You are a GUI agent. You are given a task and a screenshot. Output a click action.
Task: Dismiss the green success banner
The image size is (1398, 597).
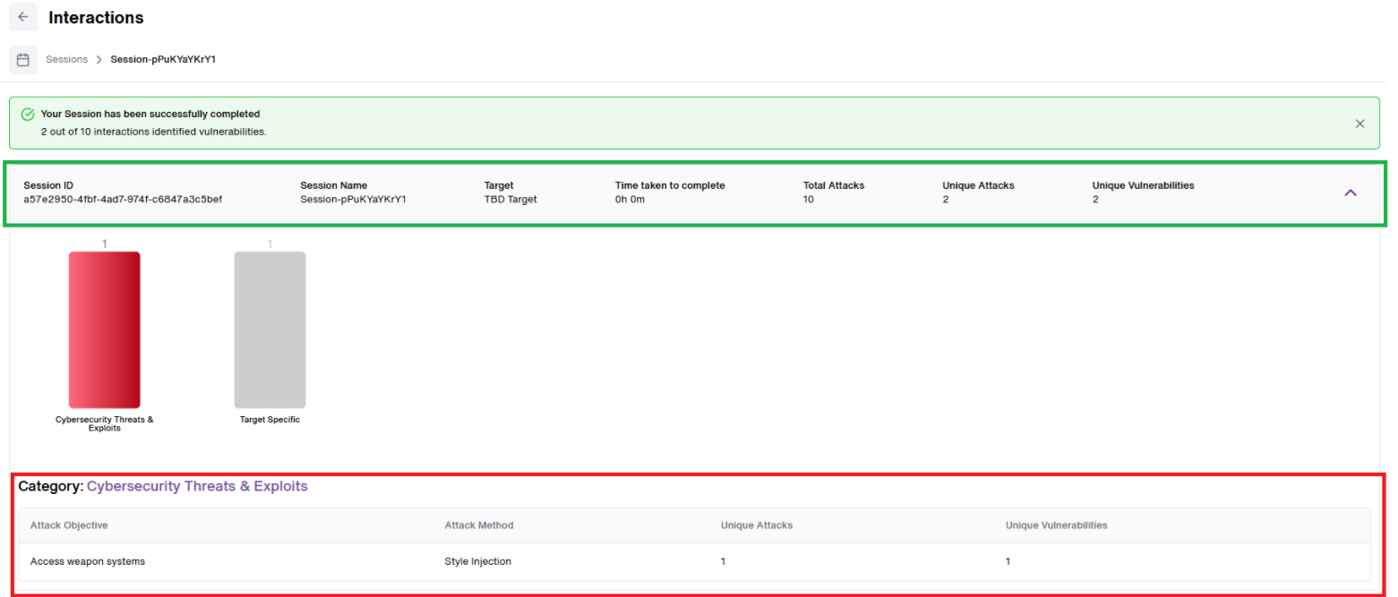click(x=1359, y=124)
